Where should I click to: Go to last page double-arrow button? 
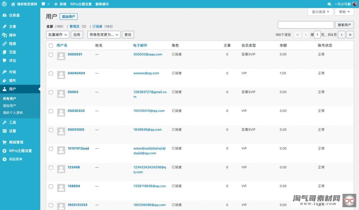pos(350,34)
